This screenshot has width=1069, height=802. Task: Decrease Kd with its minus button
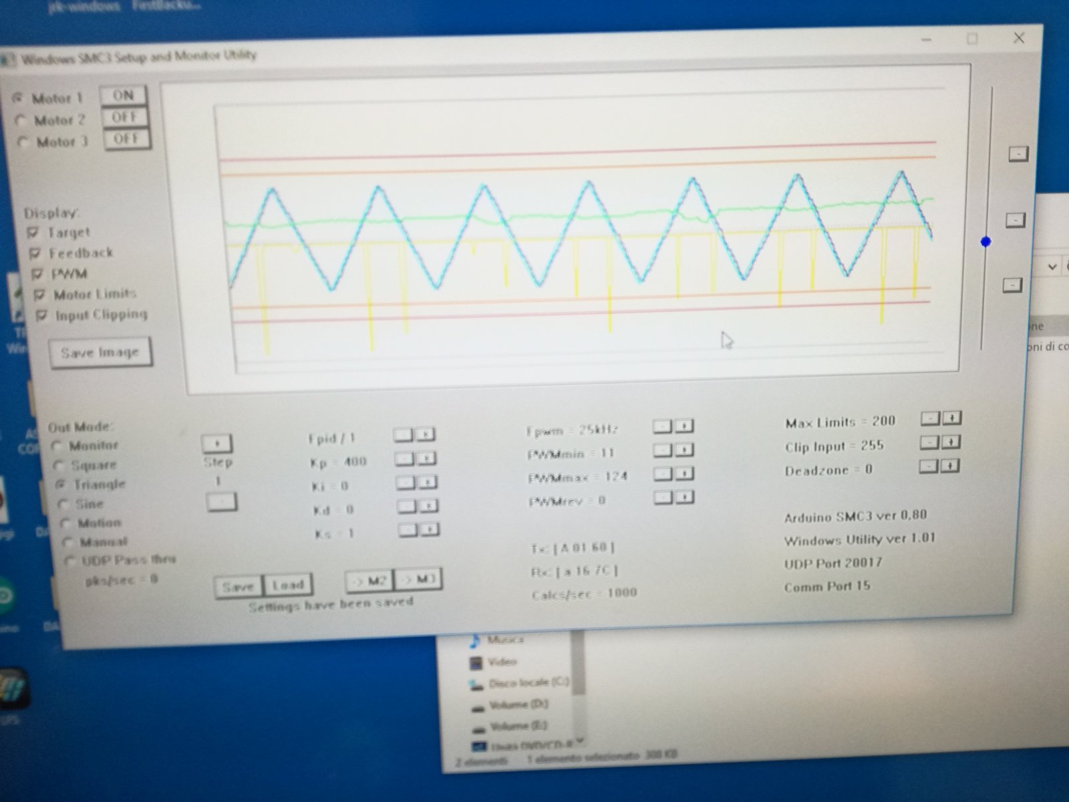(x=408, y=506)
